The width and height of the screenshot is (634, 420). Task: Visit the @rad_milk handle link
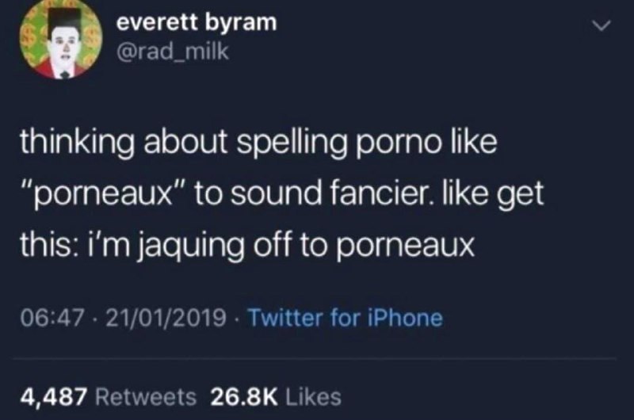click(x=173, y=52)
